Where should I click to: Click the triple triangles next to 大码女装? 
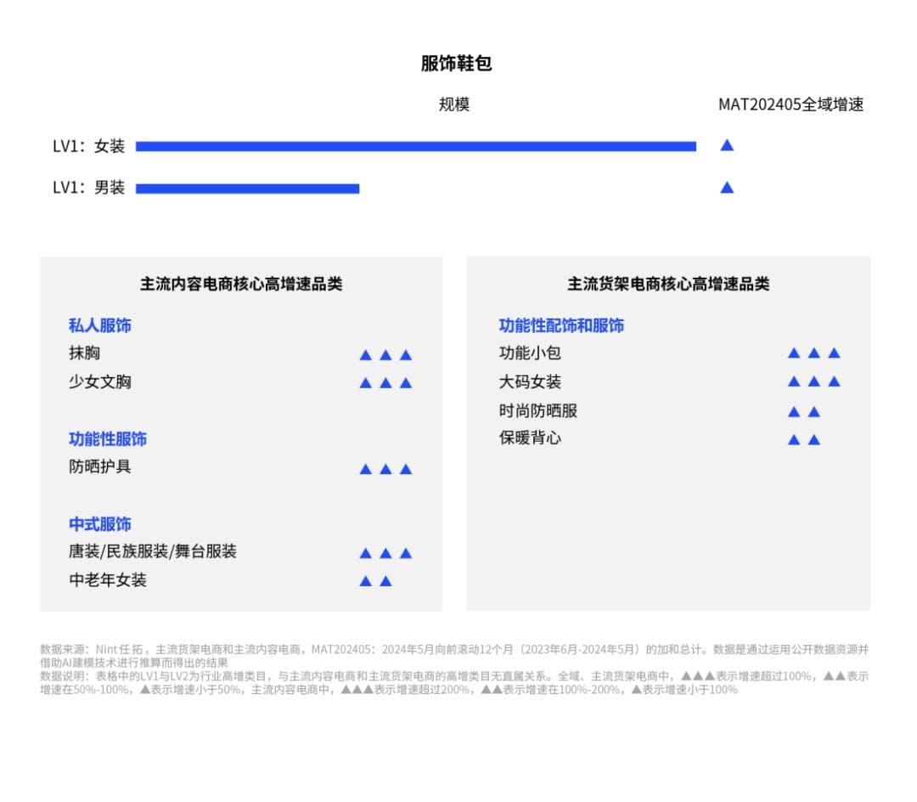813,381
